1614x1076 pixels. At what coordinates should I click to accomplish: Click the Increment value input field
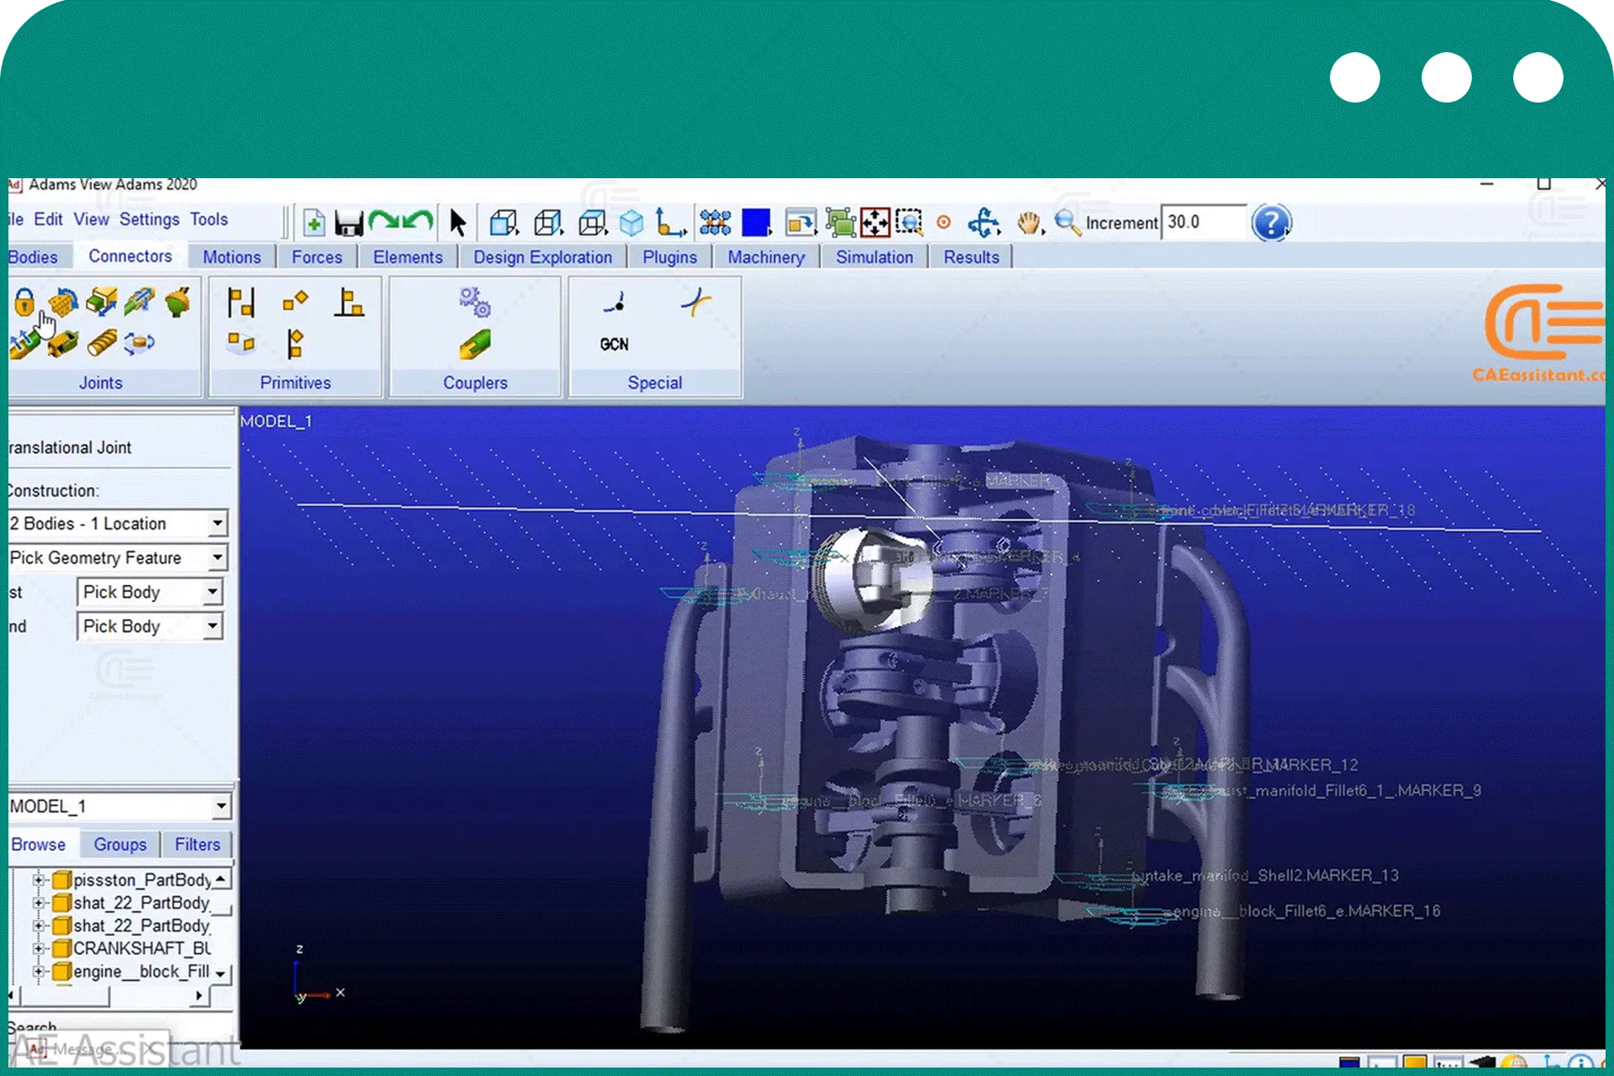click(1204, 223)
